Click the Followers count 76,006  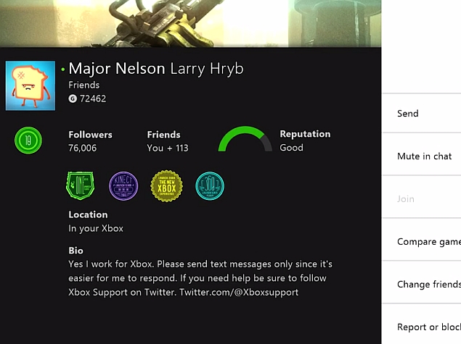point(82,148)
